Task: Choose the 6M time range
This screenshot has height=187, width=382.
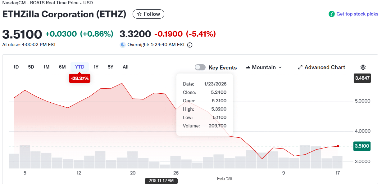Action: (62, 67)
